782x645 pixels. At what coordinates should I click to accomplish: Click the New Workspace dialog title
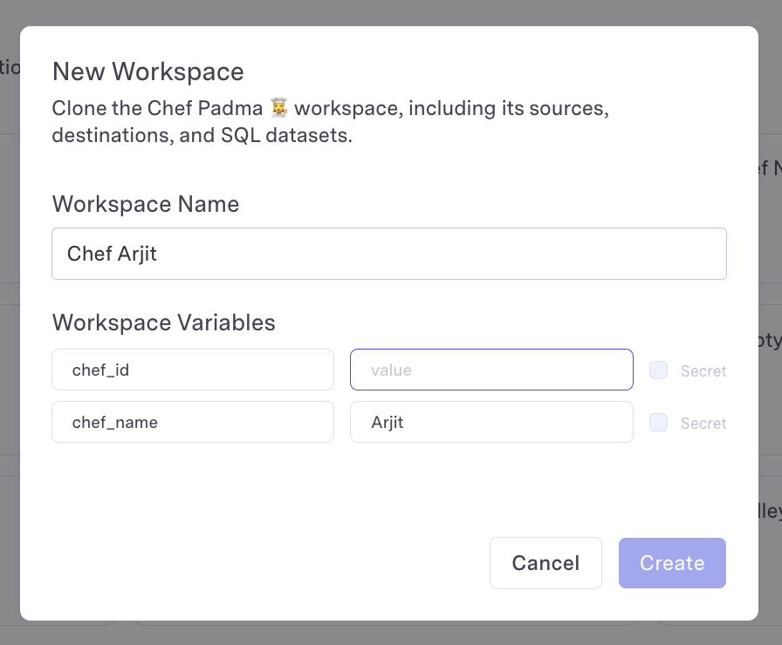[148, 71]
